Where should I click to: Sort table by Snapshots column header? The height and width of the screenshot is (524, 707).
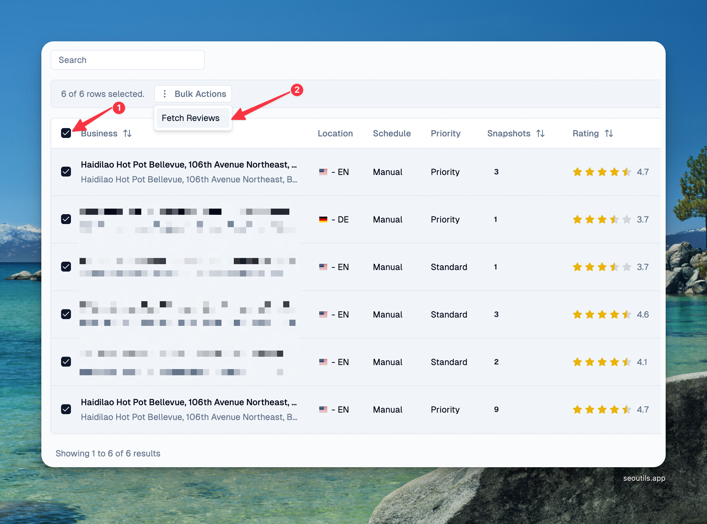(x=509, y=134)
